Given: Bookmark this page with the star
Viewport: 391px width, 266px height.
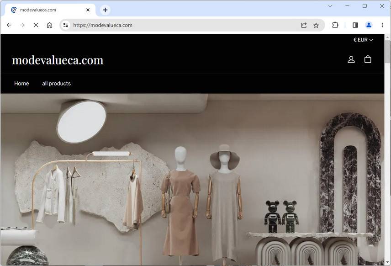Looking at the screenshot, I should [x=316, y=25].
